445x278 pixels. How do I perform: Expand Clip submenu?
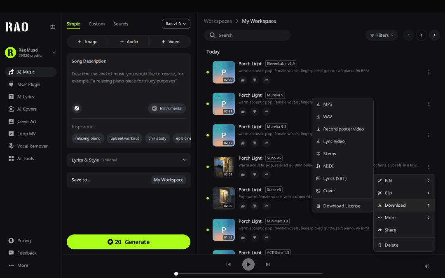(x=404, y=193)
